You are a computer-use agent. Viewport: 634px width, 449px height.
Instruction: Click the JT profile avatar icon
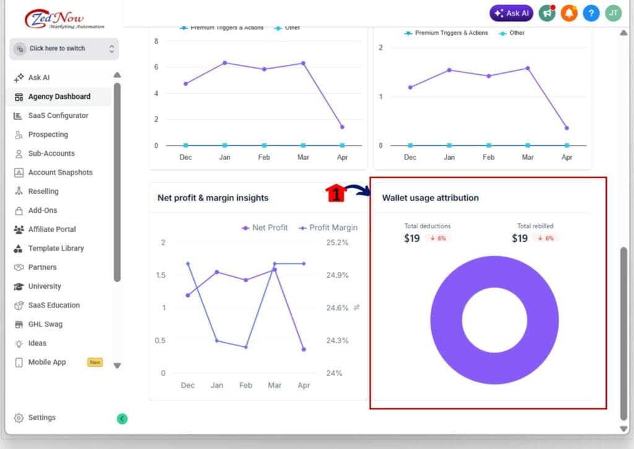point(613,12)
